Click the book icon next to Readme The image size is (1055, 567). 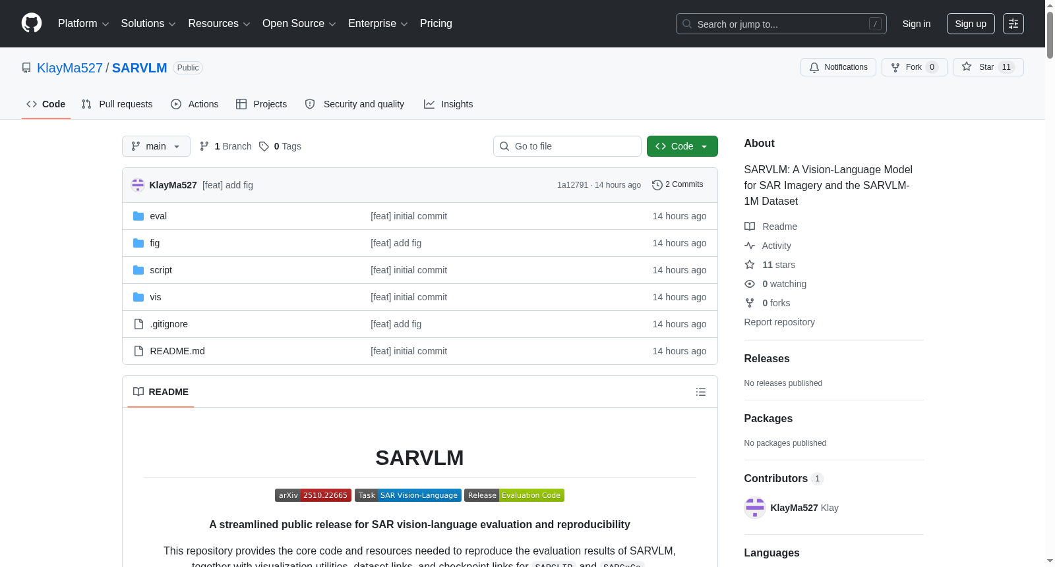pos(750,227)
